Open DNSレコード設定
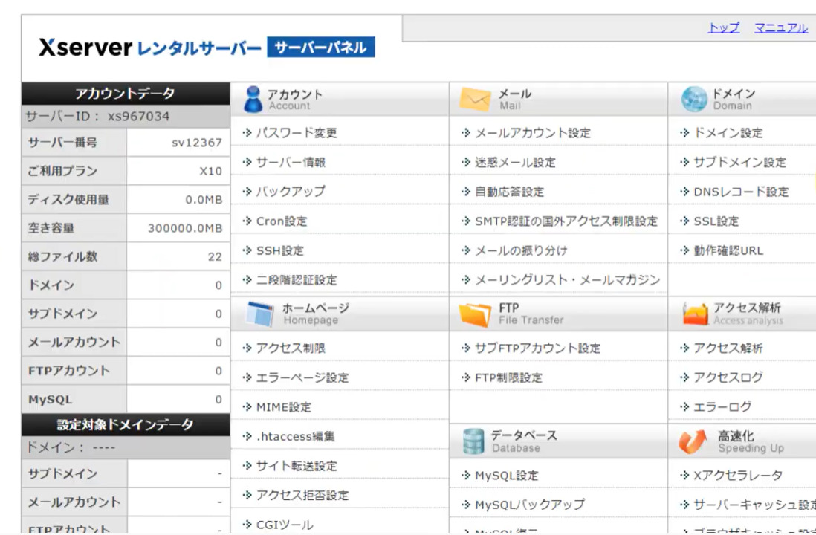Viewport: 816px width, 535px height. [x=741, y=192]
